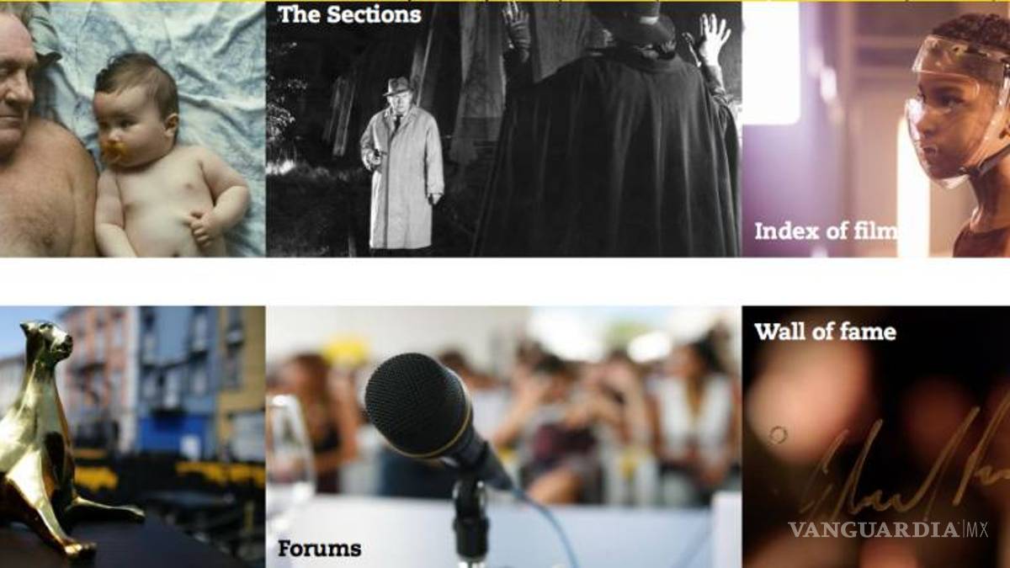The width and height of the screenshot is (1010, 568).
Task: Open The Sections heading link
Action: pos(349,14)
